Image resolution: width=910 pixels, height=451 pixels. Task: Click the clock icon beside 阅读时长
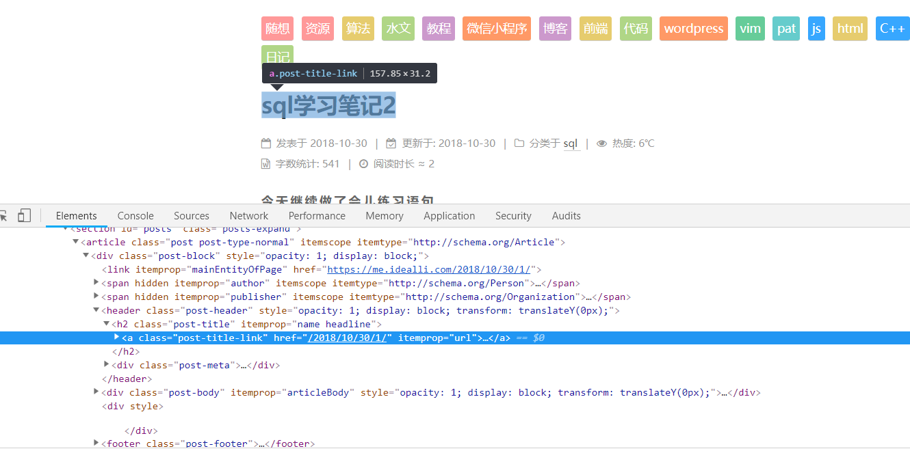(363, 164)
